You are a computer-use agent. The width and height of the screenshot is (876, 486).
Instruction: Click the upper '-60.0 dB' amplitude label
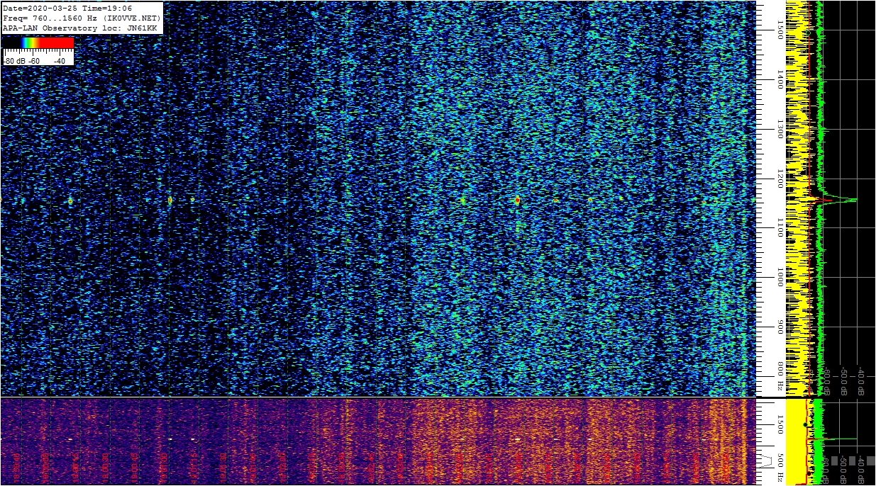(x=826, y=380)
